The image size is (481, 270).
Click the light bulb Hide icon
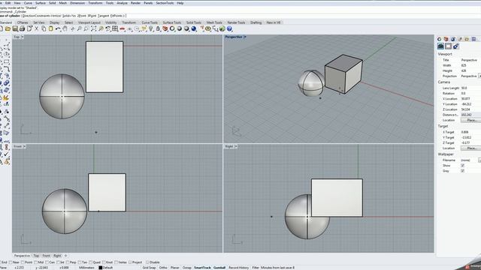[x=151, y=28]
